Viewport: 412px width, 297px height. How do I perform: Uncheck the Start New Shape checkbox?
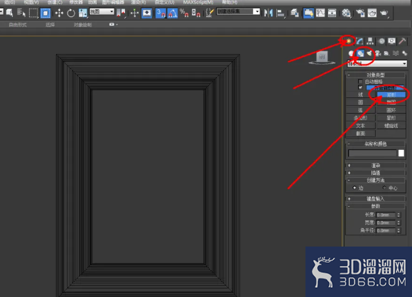360,87
